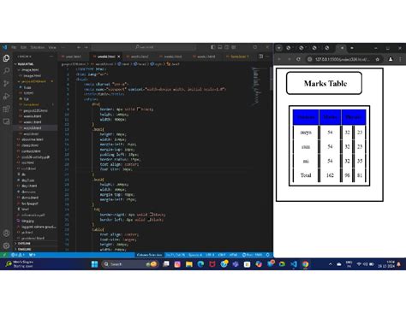Viewport: 406px width, 313px height.
Task: Toggle the primary side bar layout button
Action: point(213,47)
